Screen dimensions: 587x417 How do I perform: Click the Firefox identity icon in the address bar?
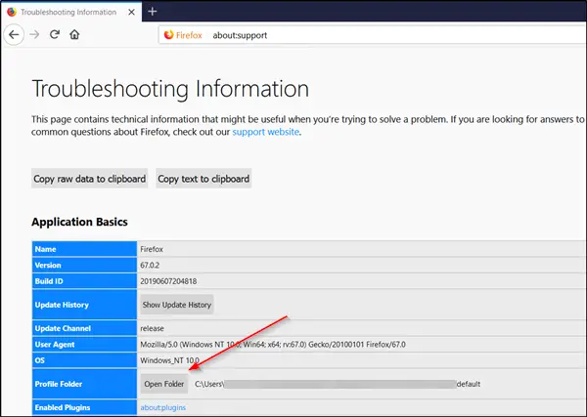(x=169, y=35)
